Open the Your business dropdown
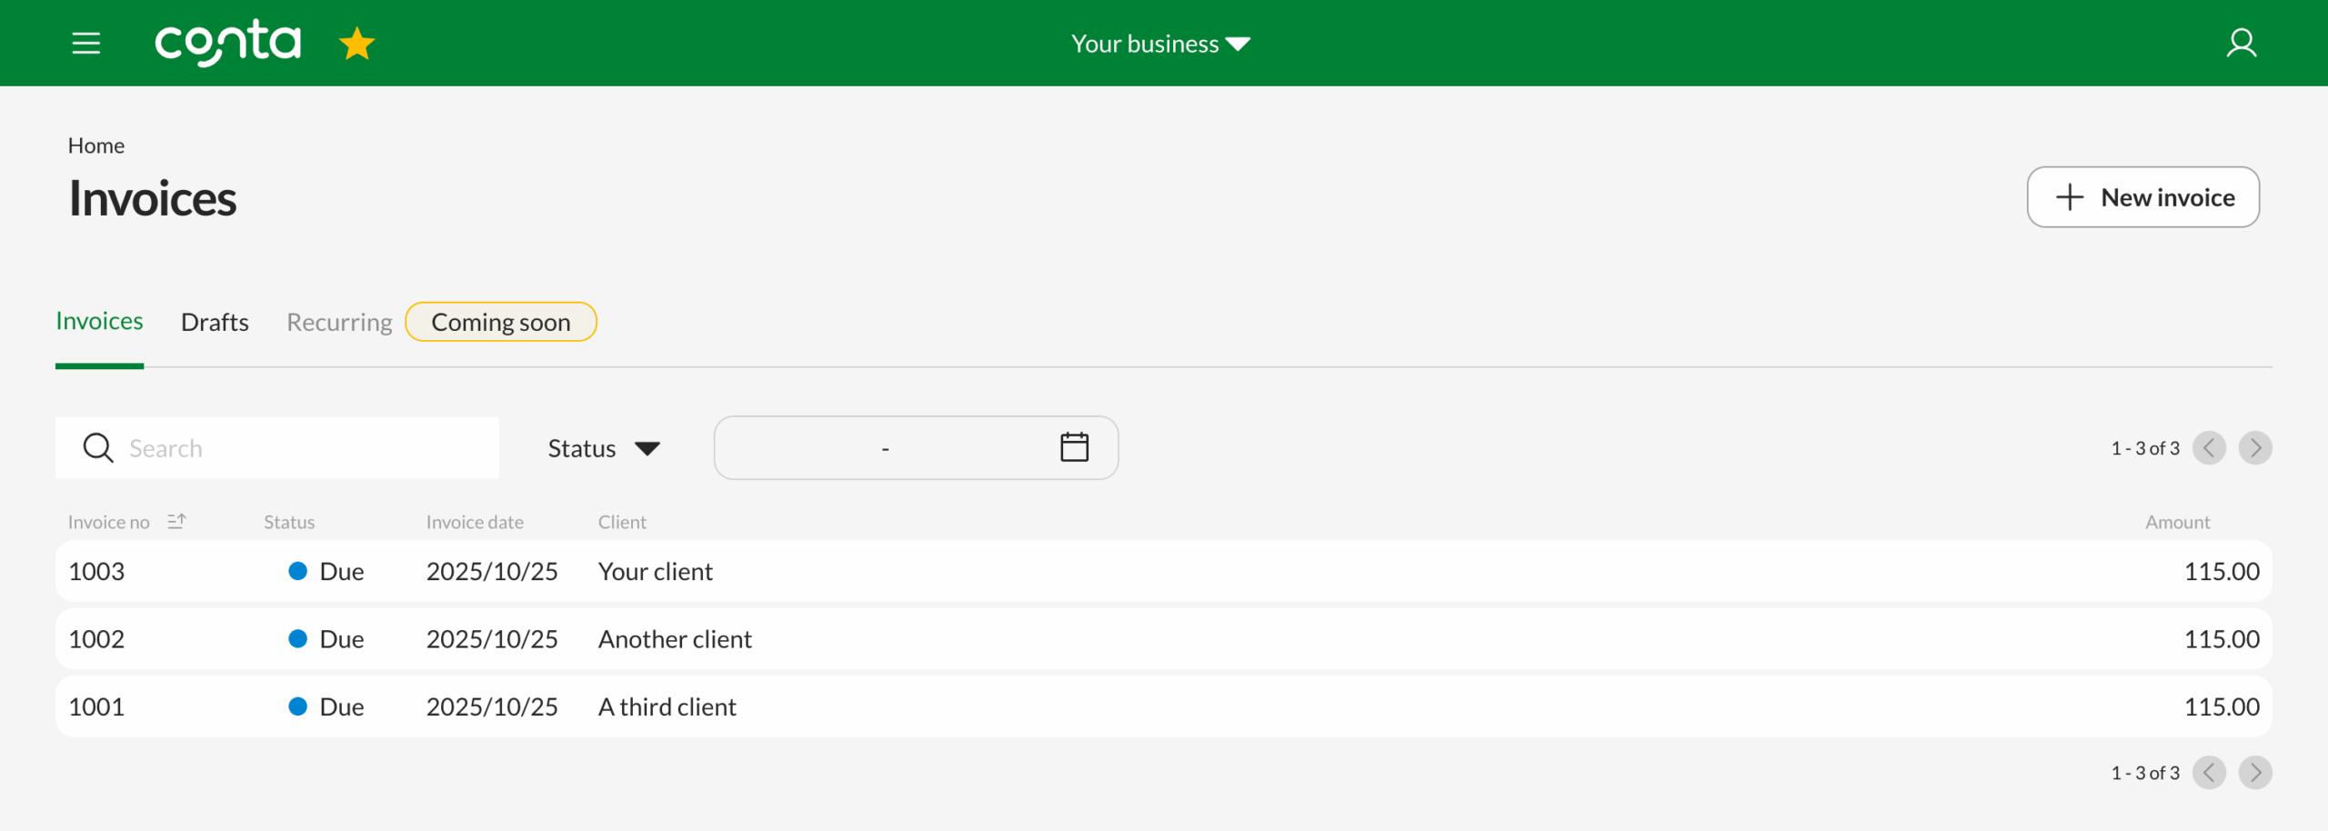The image size is (2328, 831). (1160, 43)
